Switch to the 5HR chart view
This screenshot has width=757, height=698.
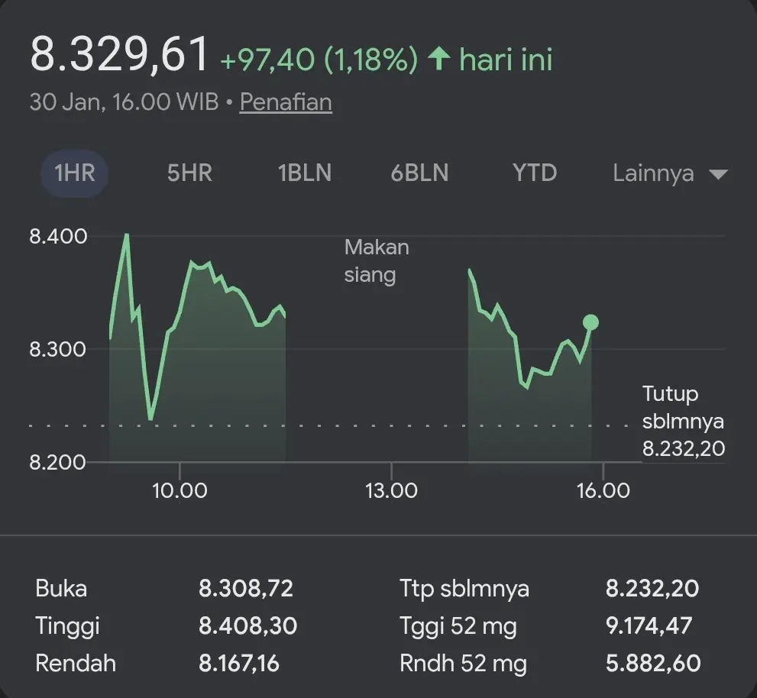pos(188,173)
